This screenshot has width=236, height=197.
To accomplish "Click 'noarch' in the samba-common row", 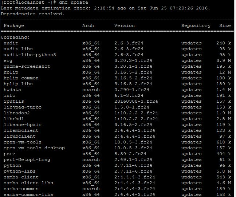I will point(91,189).
